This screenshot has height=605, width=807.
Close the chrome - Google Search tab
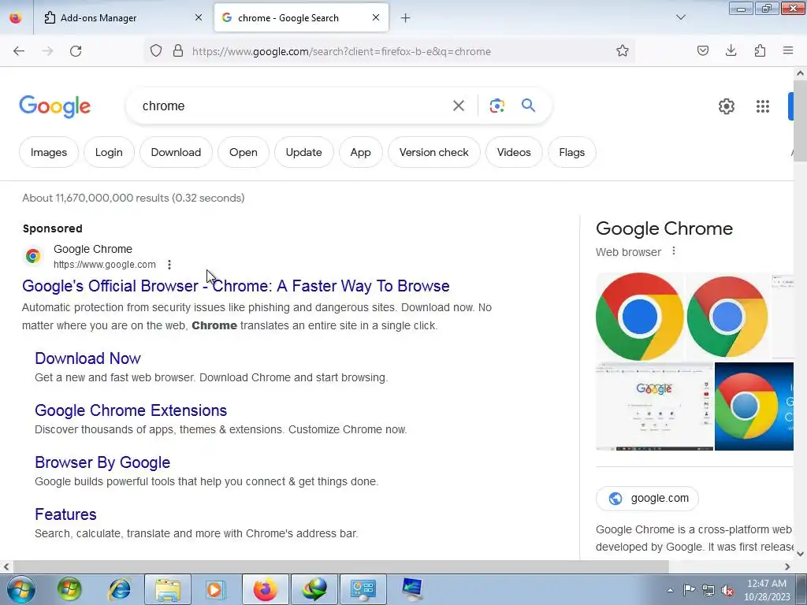point(376,17)
